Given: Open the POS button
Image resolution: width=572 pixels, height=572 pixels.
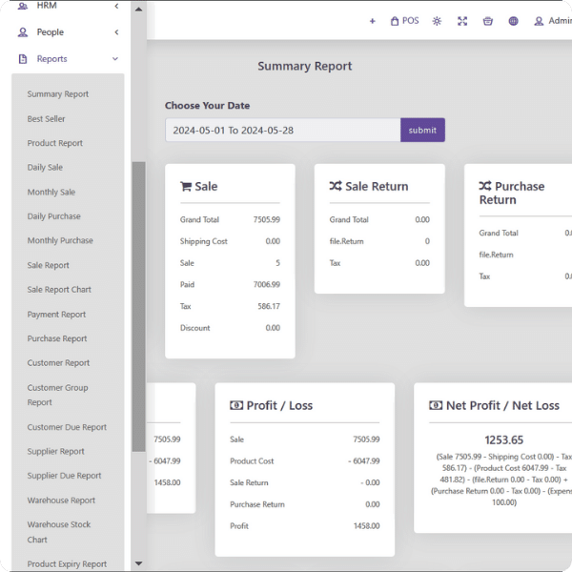Looking at the screenshot, I should pyautogui.click(x=404, y=21).
